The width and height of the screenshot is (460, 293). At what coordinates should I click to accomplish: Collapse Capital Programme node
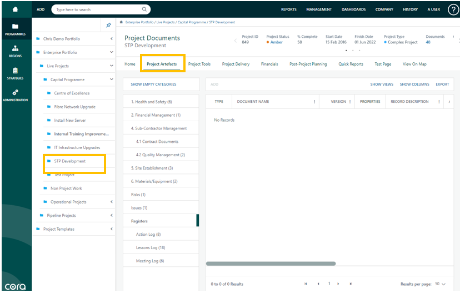click(112, 80)
